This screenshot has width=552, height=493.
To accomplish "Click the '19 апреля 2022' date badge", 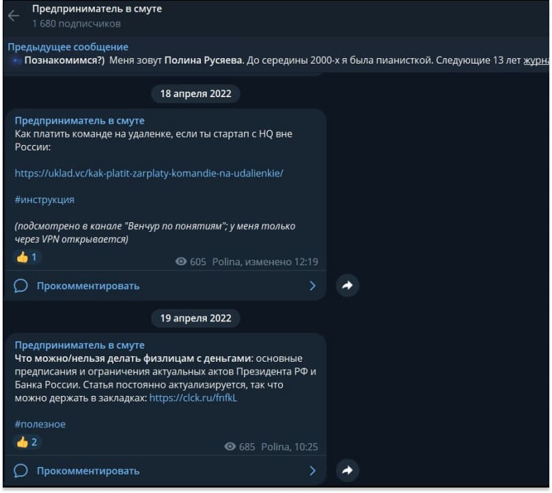I will [196, 318].
